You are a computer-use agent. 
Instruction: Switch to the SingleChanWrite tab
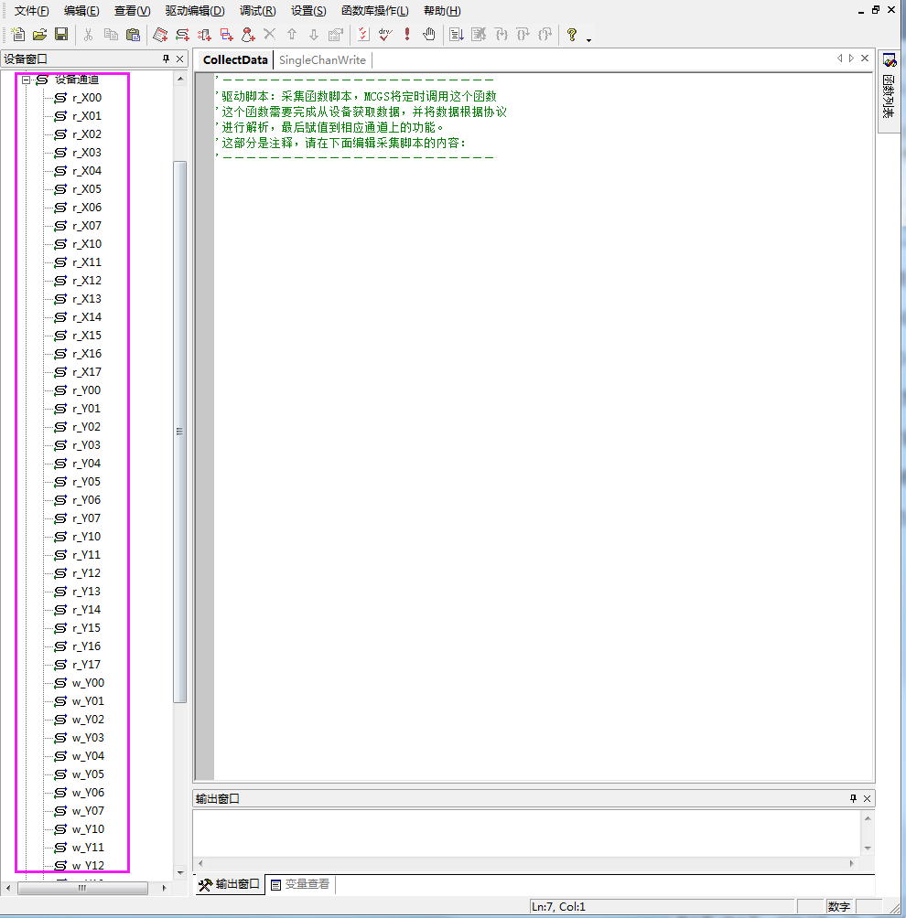tap(322, 59)
